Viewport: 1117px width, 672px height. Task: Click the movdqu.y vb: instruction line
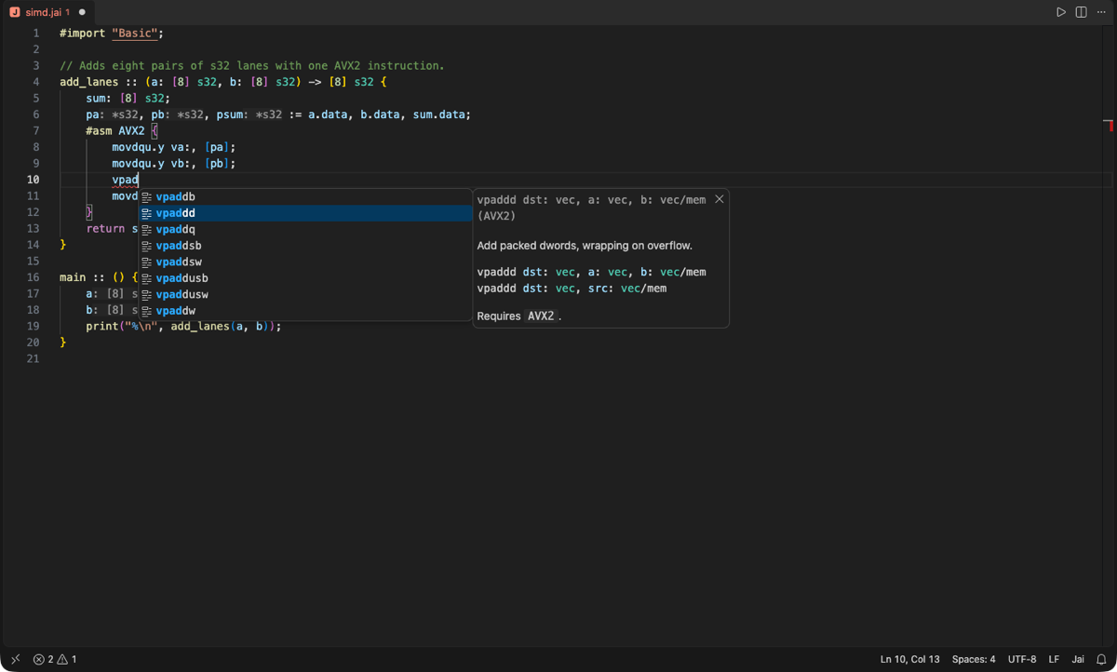[174, 164]
